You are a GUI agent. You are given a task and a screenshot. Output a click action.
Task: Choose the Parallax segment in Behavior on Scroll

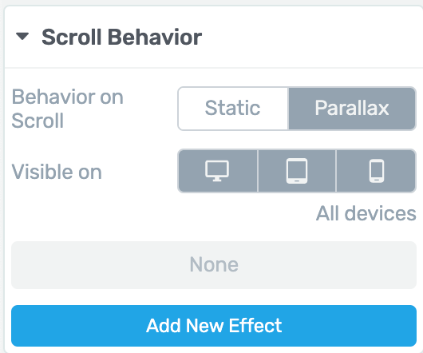(352, 109)
